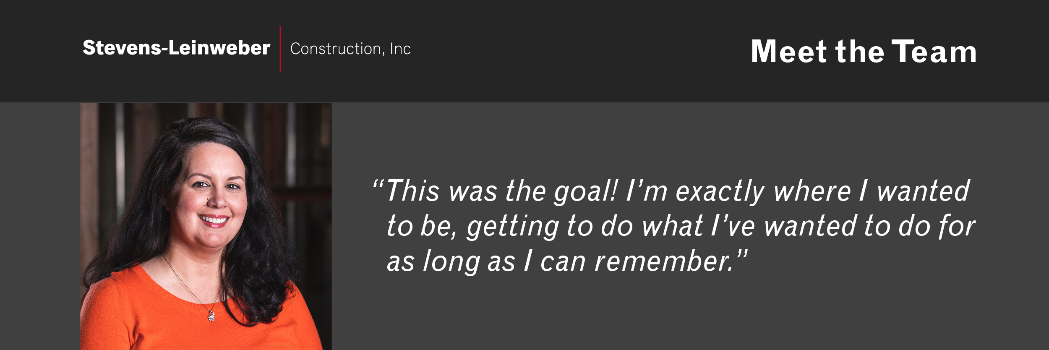The image size is (1049, 350).
Task: Click the red vertical divider in logo
Action: coord(280,49)
